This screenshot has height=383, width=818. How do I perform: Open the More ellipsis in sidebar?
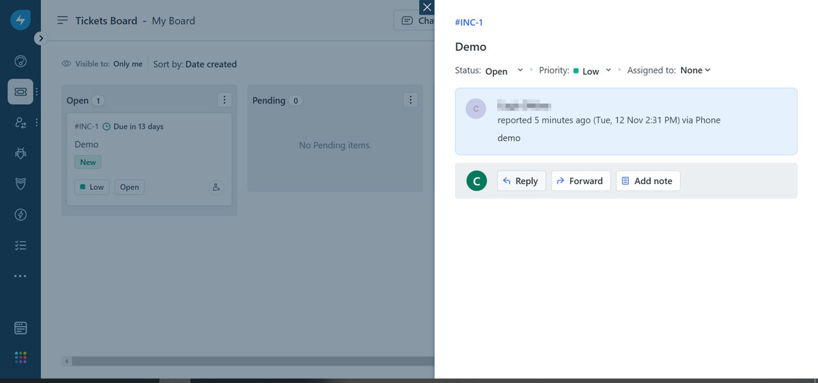[20, 276]
